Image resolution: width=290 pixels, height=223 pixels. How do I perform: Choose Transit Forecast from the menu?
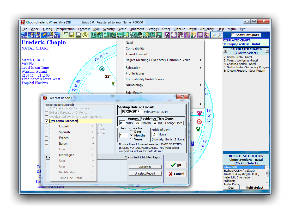136,54
